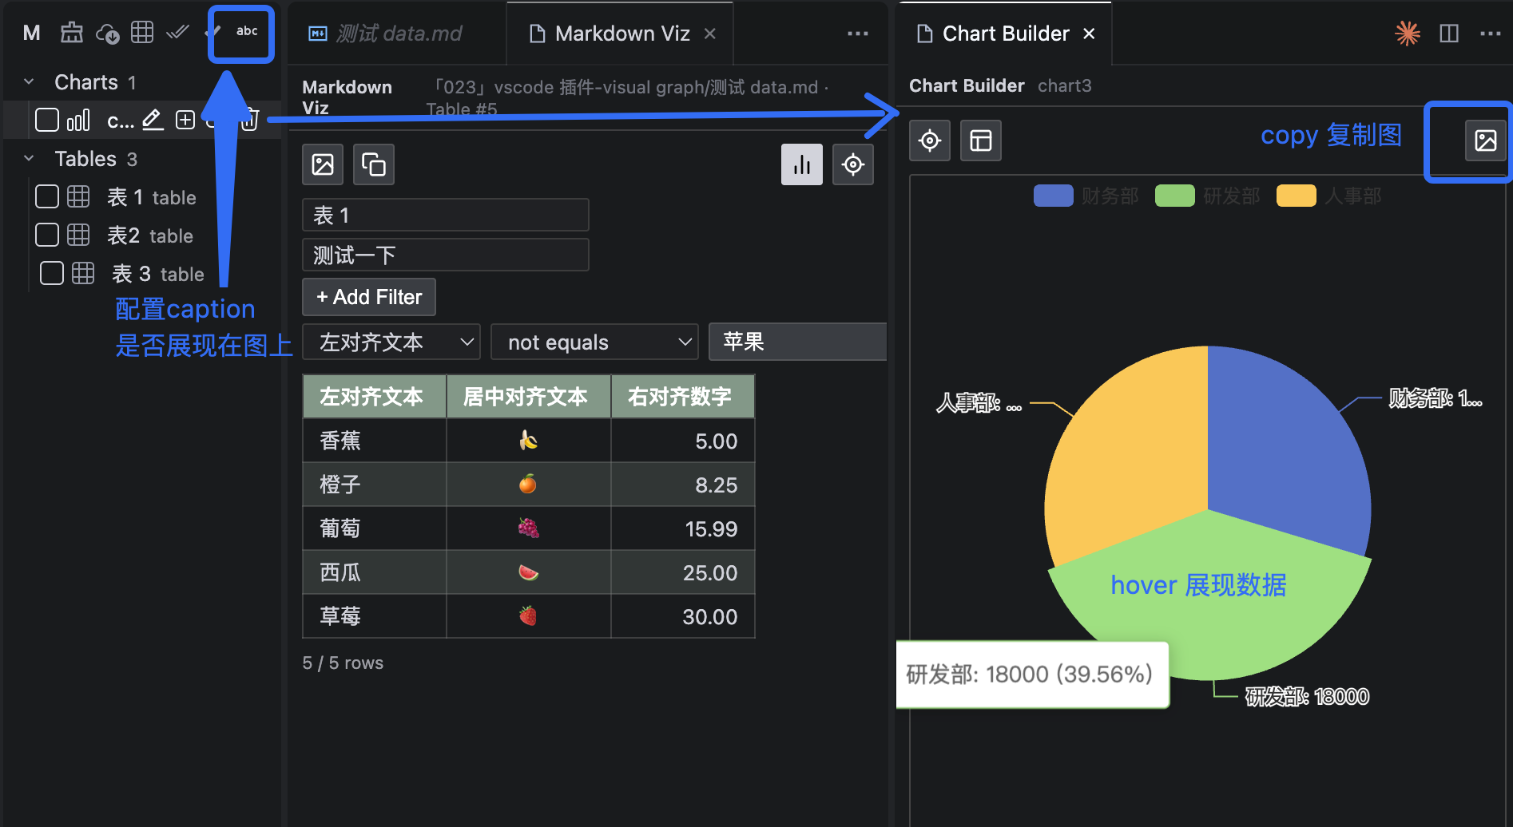The height and width of the screenshot is (827, 1513).
Task: Select the 表 1 table tree item
Action: pyautogui.click(x=142, y=196)
